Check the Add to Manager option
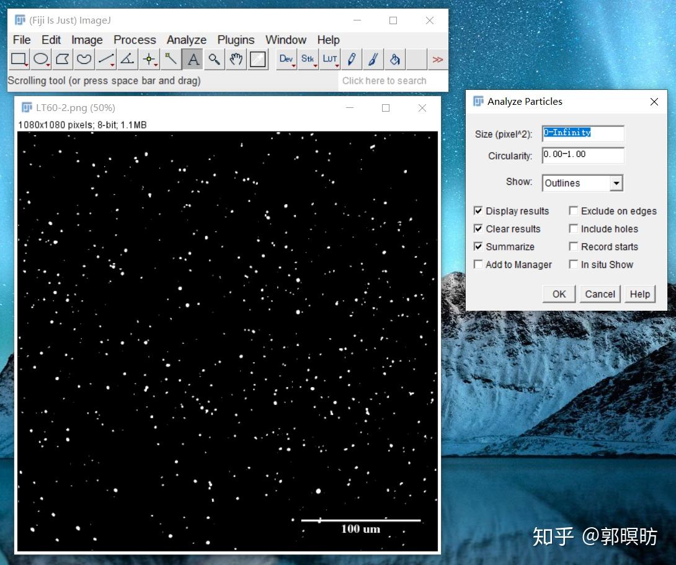The width and height of the screenshot is (676, 565). pos(478,264)
